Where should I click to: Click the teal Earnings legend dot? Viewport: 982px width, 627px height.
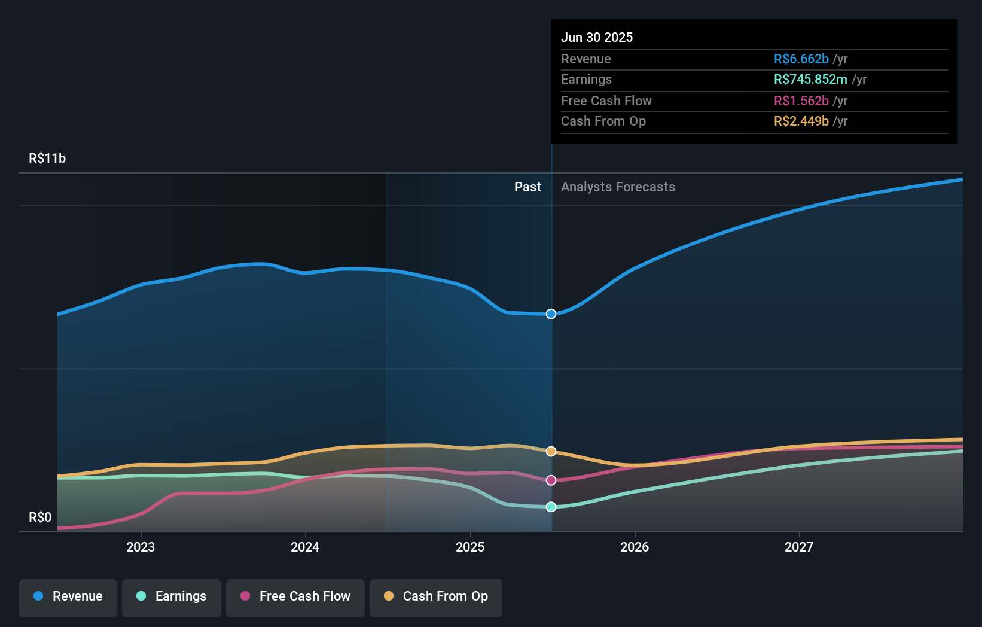141,596
